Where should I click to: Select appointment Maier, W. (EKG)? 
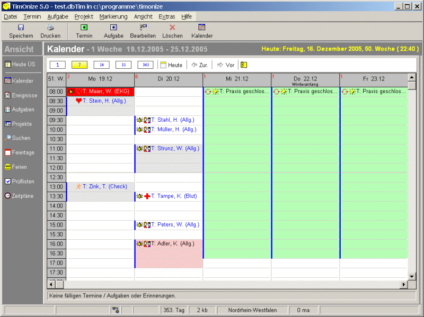click(x=100, y=92)
